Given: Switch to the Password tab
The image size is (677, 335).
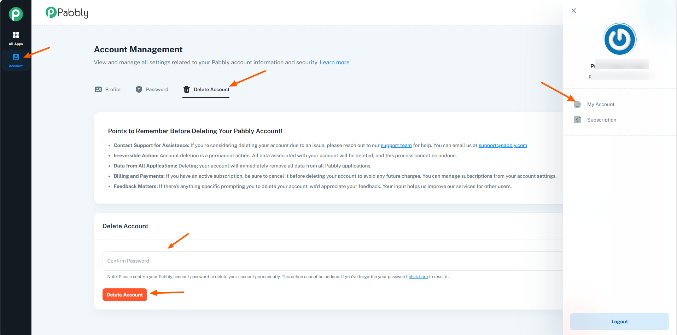Looking at the screenshot, I should click(157, 89).
